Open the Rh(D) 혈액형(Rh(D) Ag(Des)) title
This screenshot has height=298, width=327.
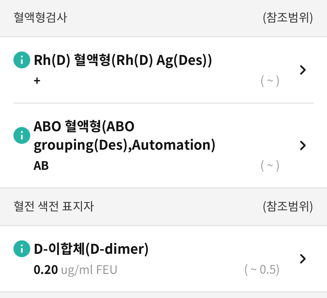pos(123,60)
